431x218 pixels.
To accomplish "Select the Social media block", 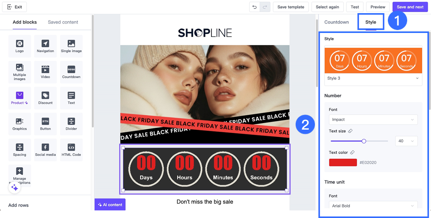I will point(45,150).
